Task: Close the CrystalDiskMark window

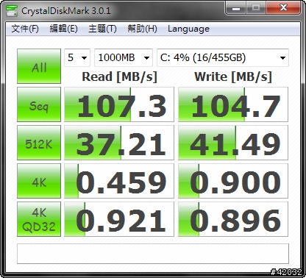Action: click(283, 8)
